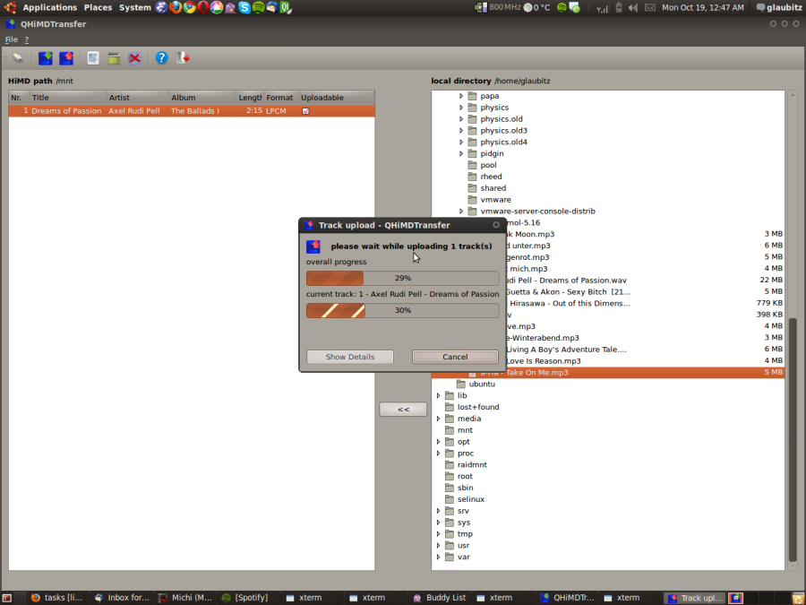The width and height of the screenshot is (806, 605).
Task: Click the delete track red X icon
Action: [134, 58]
